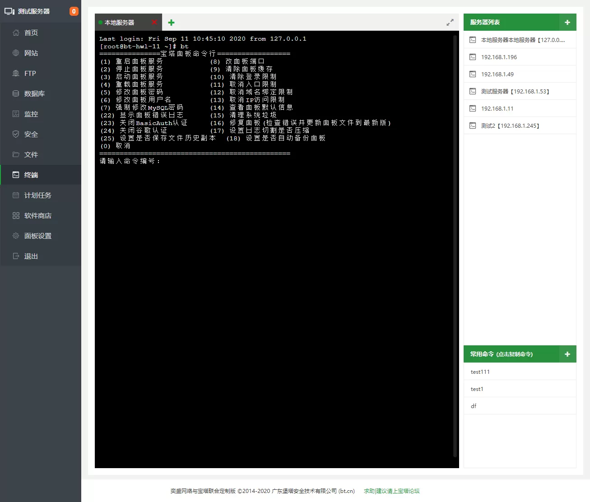This screenshot has width=590, height=502.
Task: Open the 安全 security section
Action: pos(30,134)
